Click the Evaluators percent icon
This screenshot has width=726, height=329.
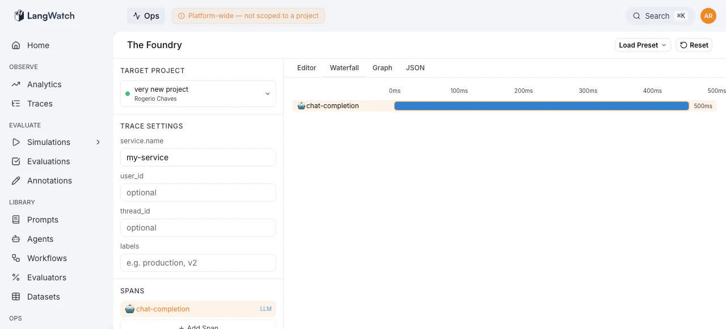click(16, 277)
